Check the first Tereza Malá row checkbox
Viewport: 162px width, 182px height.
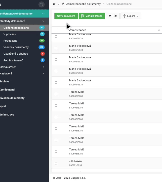click(56, 94)
